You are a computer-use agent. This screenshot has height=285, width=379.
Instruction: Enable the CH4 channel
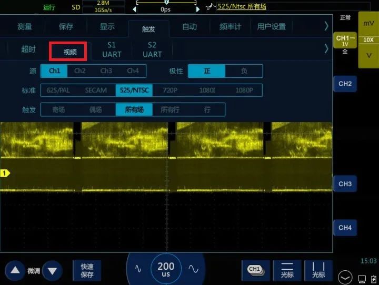345,228
